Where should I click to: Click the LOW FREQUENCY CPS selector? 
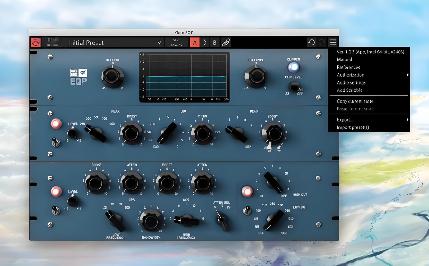pyautogui.click(x=115, y=221)
